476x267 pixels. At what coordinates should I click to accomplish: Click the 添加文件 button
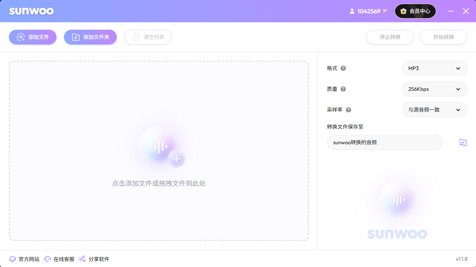(33, 37)
